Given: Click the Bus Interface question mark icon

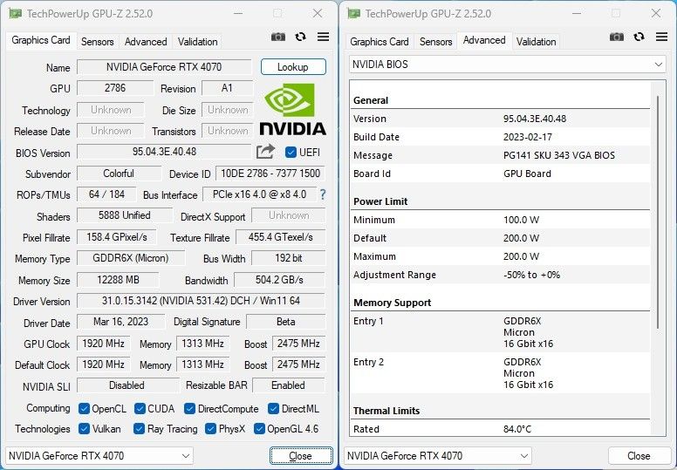Looking at the screenshot, I should tap(323, 194).
